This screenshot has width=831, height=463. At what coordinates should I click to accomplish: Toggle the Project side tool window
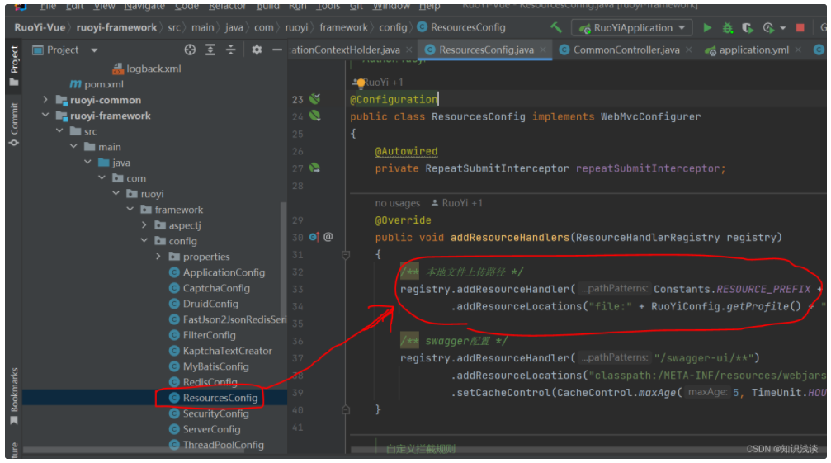click(14, 66)
